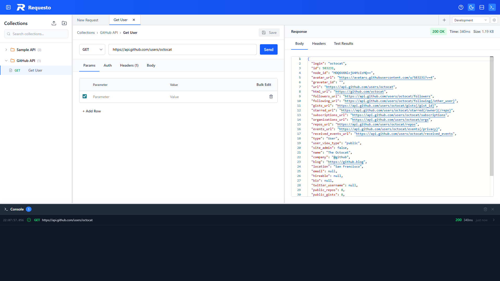Open environment settings gear icon
Image resolution: width=500 pixels, height=281 pixels.
494,20
